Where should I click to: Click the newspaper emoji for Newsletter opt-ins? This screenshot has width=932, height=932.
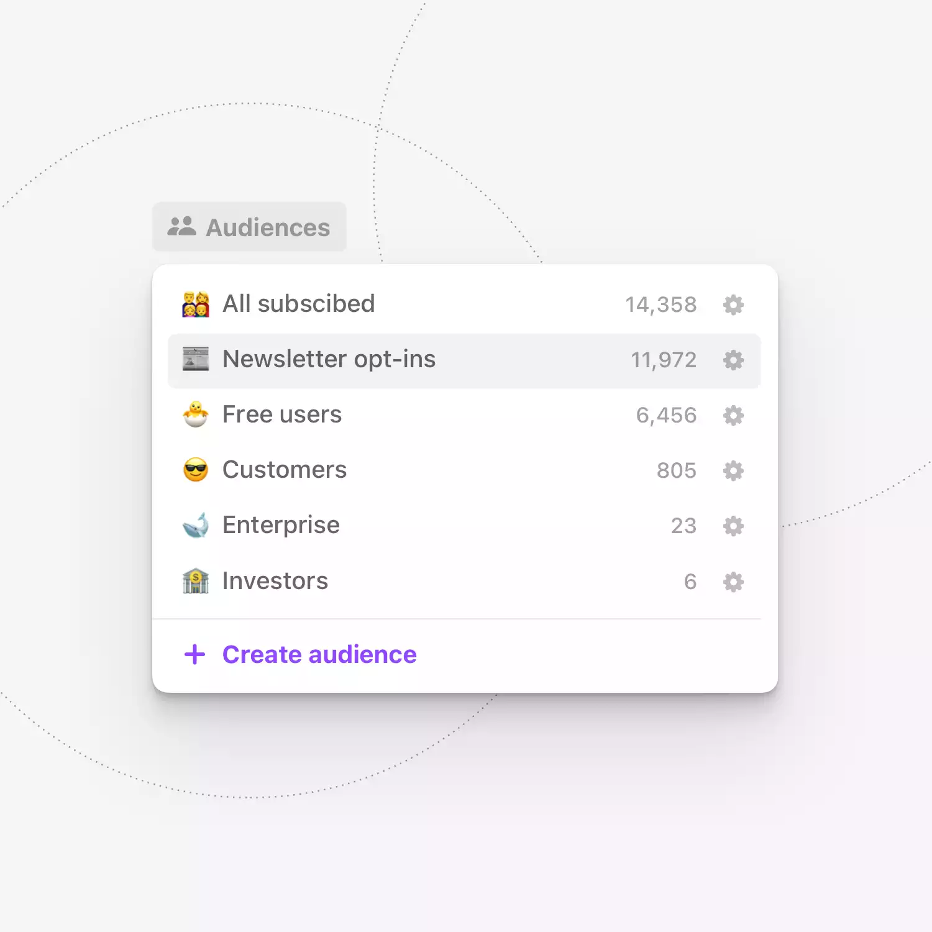(x=196, y=359)
